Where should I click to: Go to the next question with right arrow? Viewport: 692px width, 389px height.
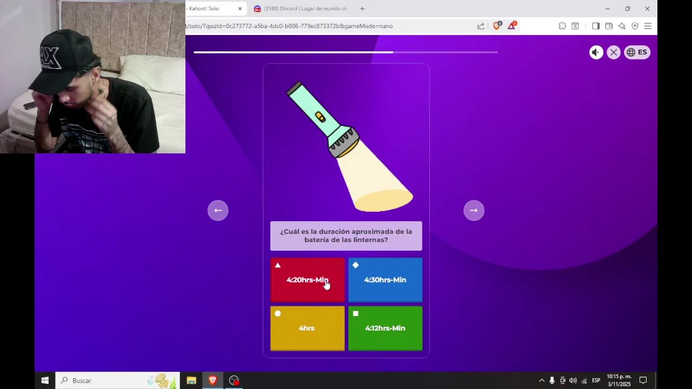click(x=474, y=210)
